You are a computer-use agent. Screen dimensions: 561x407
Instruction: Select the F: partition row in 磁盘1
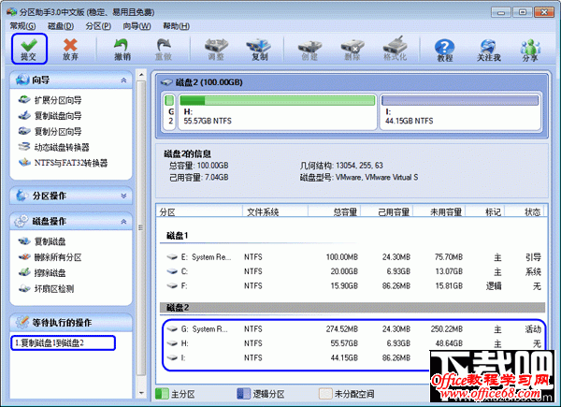(352, 285)
